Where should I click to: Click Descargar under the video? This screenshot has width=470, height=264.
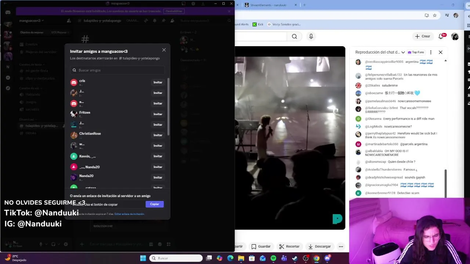[x=319, y=246]
